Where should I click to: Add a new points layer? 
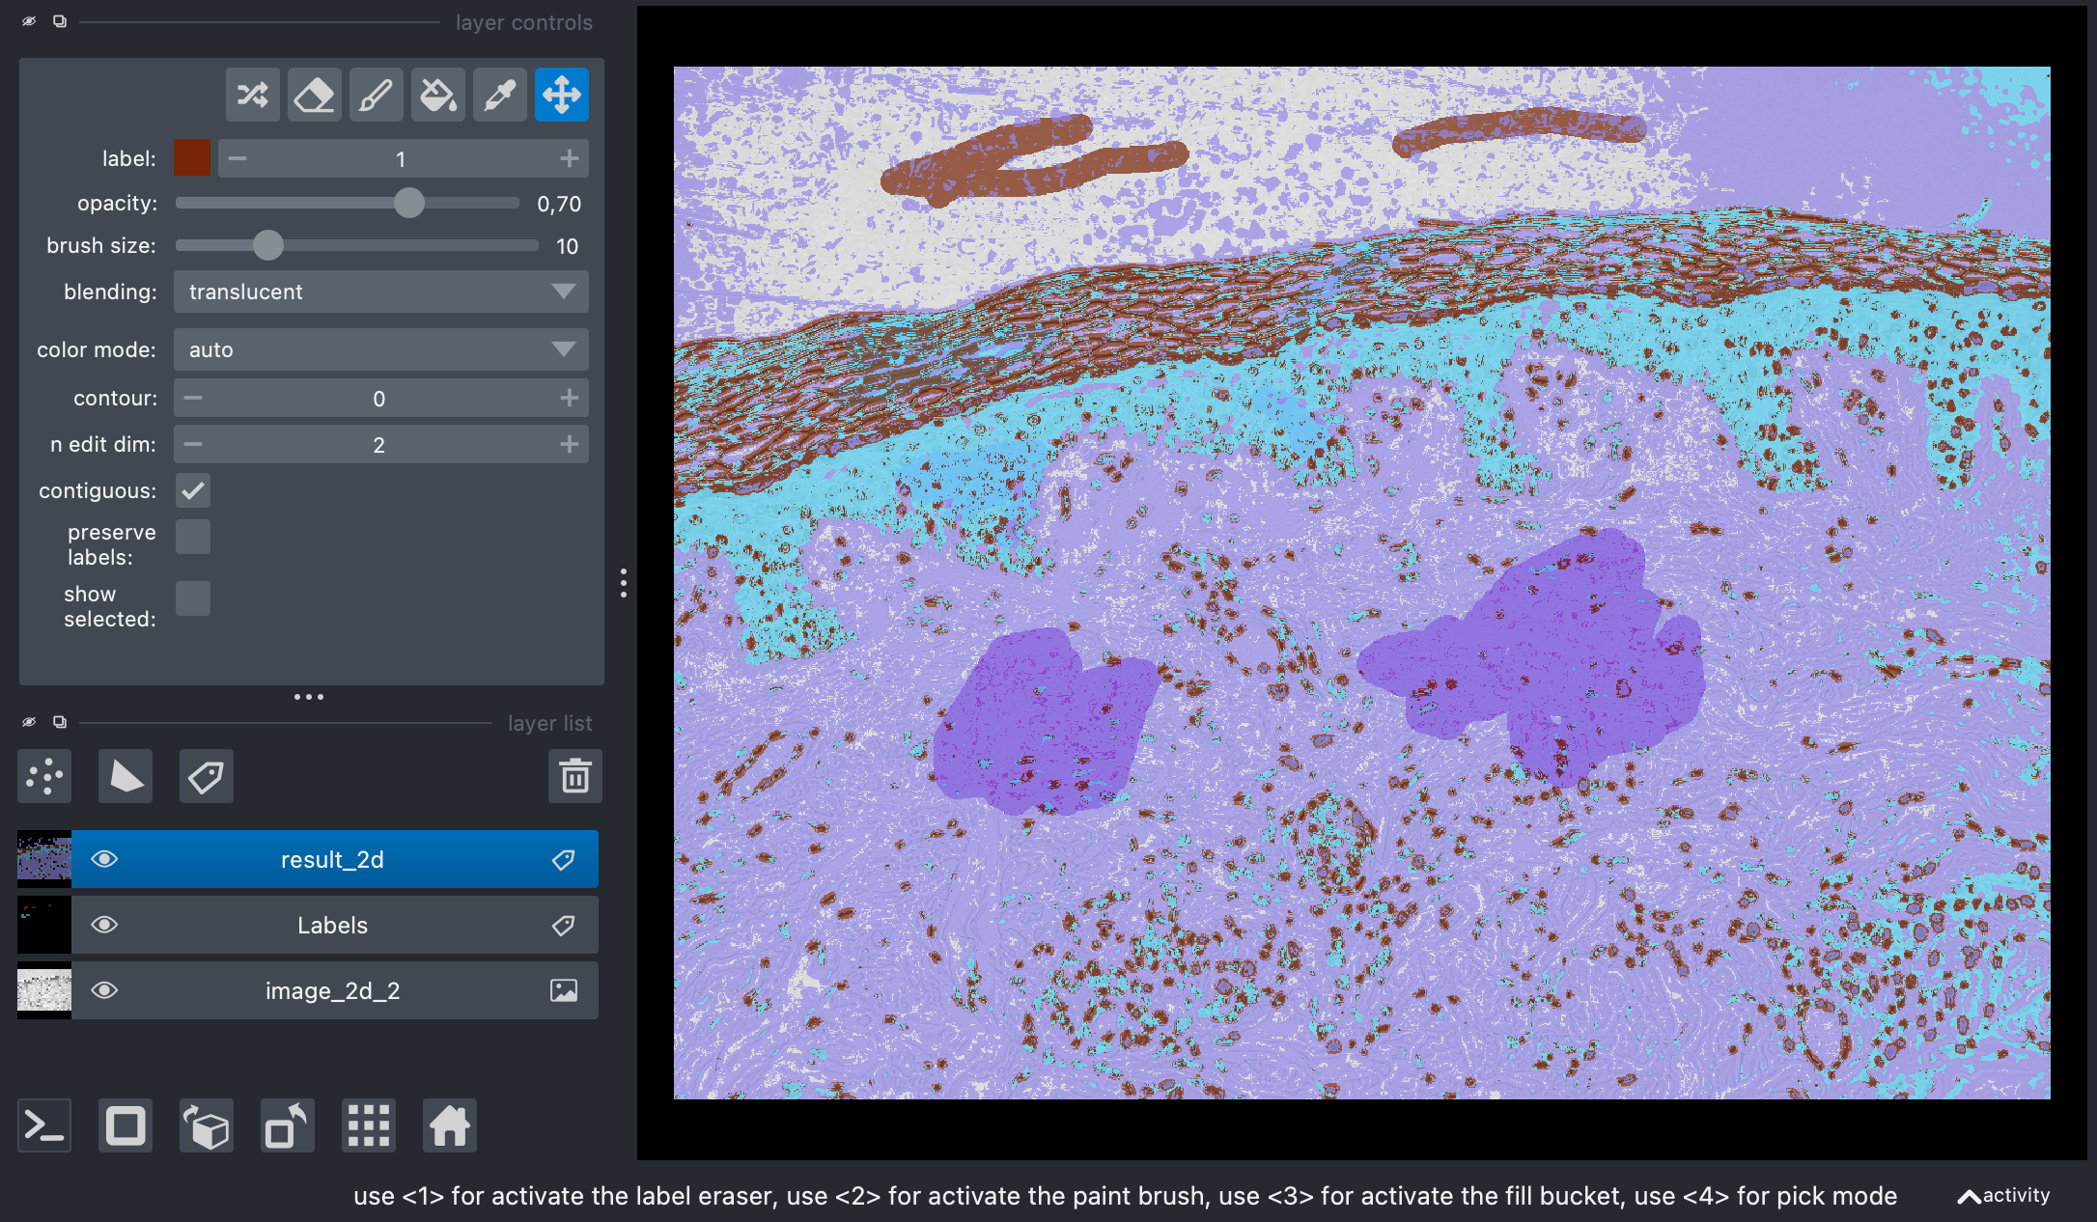[x=44, y=776]
